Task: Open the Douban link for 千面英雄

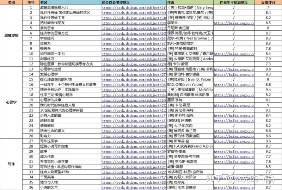Action: coord(134,177)
